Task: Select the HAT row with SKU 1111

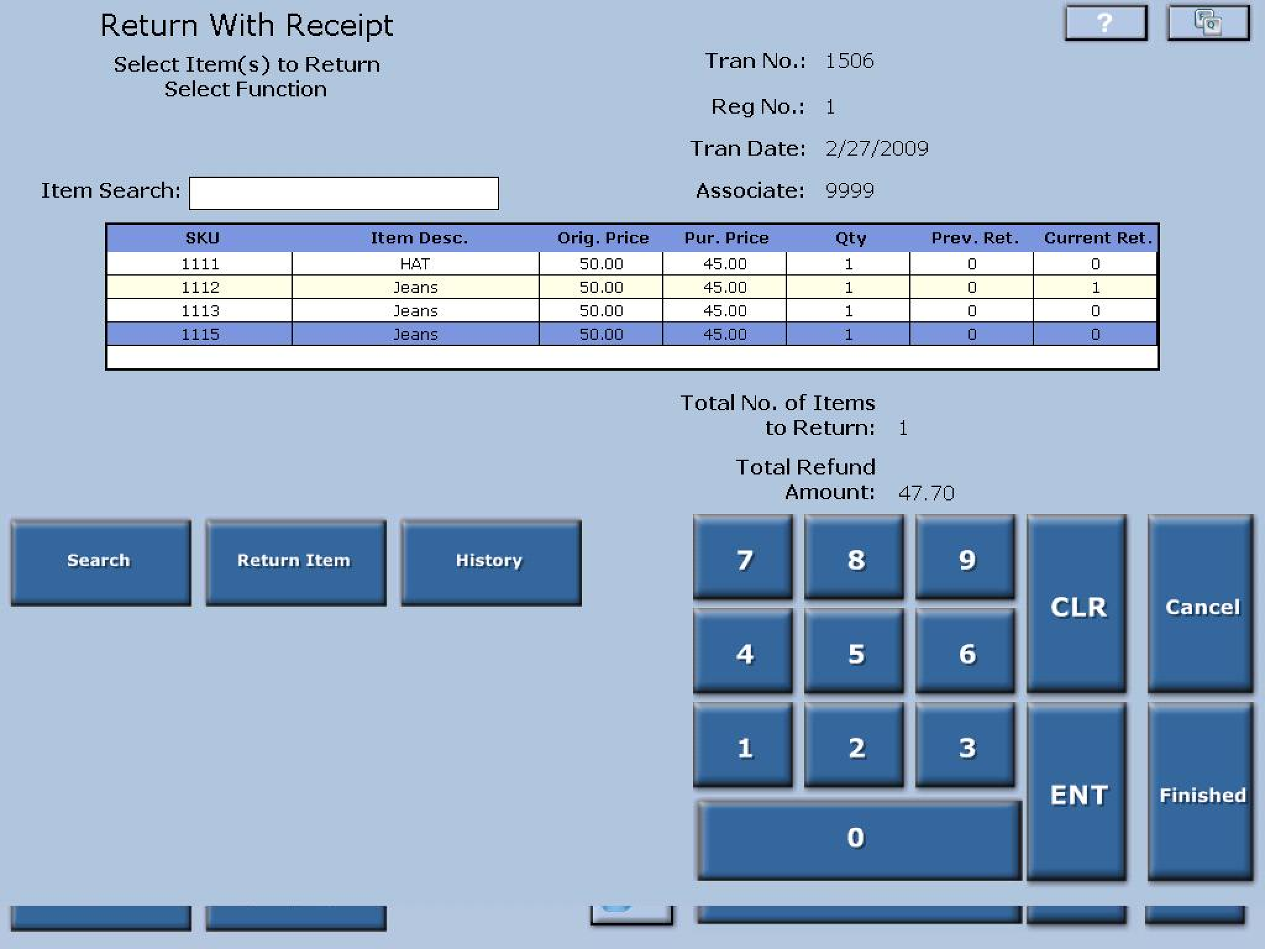Action: 414,263
